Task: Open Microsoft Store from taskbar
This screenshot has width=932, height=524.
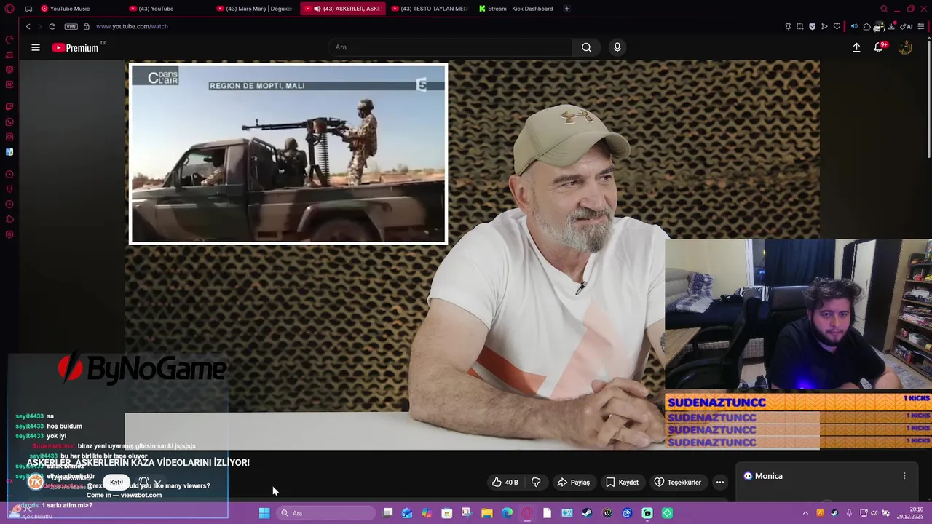Action: [x=446, y=513]
